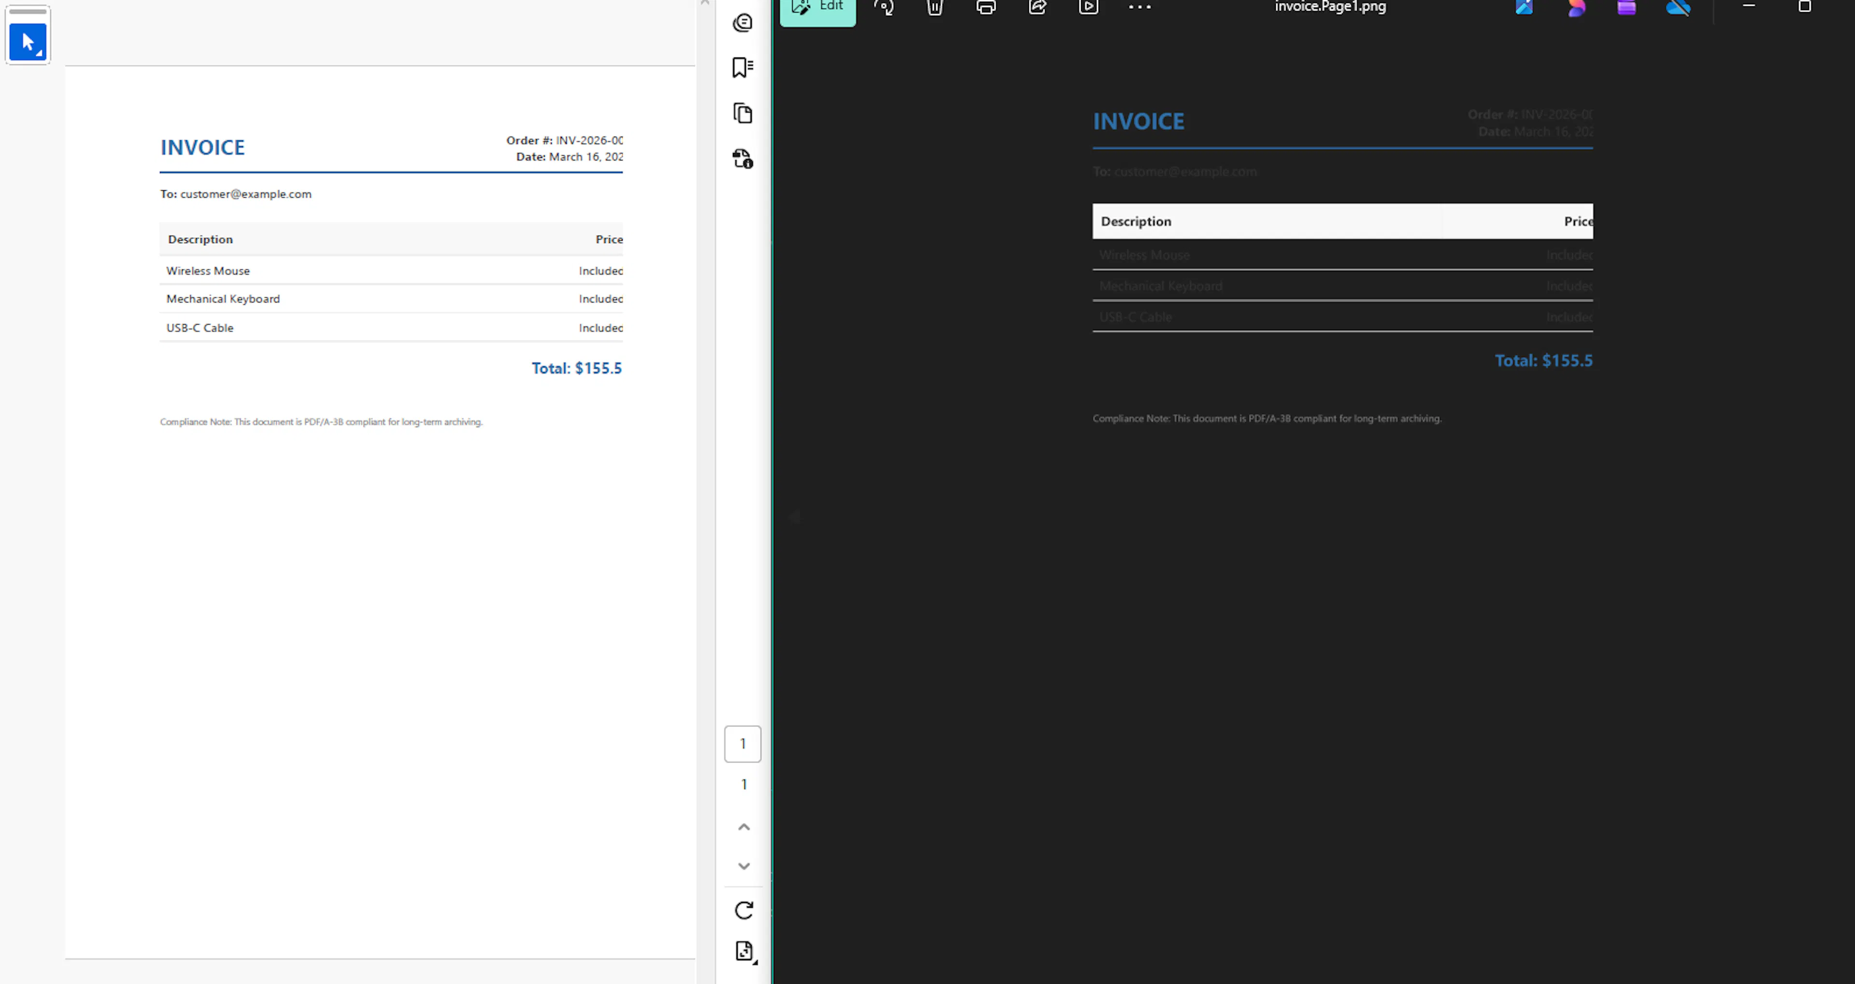
Task: Select Mechanical Keyboard row in the PDF
Action: (391, 299)
